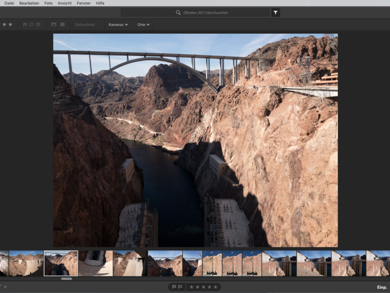Viewport: 390px width, 293px height.
Task: Click the filmstrip horizontal scrollbar handle
Action: (x=66, y=278)
